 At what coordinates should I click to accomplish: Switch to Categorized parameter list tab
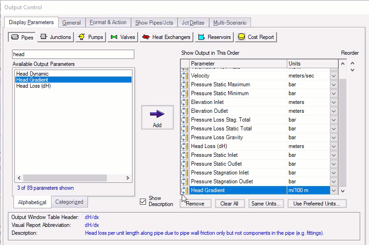click(x=69, y=202)
